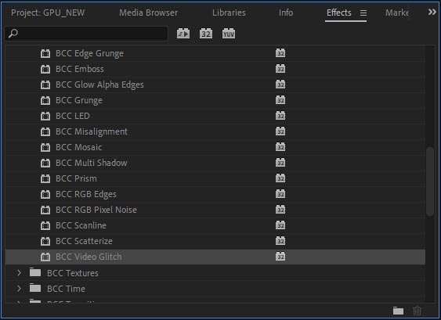Switch to Project: GPU_NEW tab
This screenshot has height=320, width=441.
click(x=48, y=13)
